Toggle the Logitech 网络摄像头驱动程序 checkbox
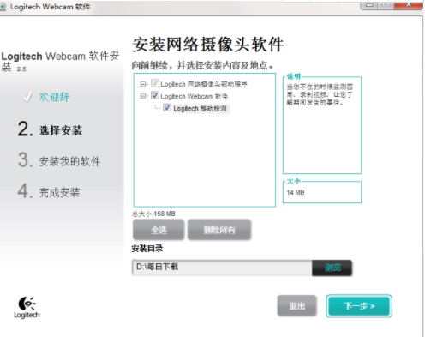This screenshot has width=425, height=337. coord(155,83)
